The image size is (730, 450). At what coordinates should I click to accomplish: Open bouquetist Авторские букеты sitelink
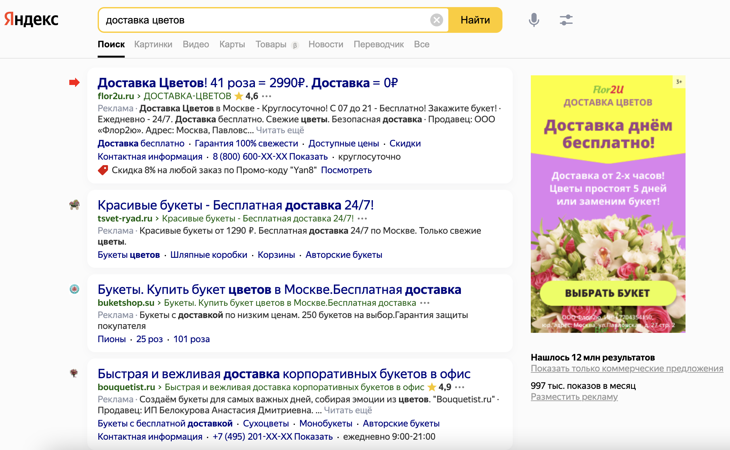pos(401,424)
